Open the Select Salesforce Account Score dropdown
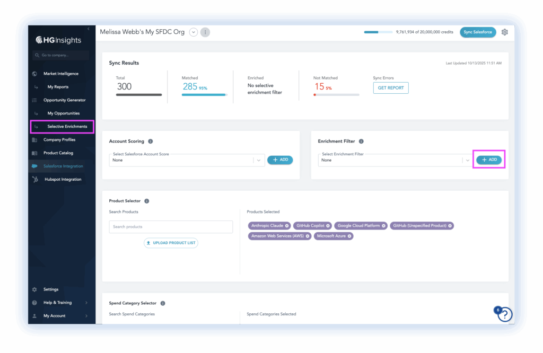 point(186,160)
